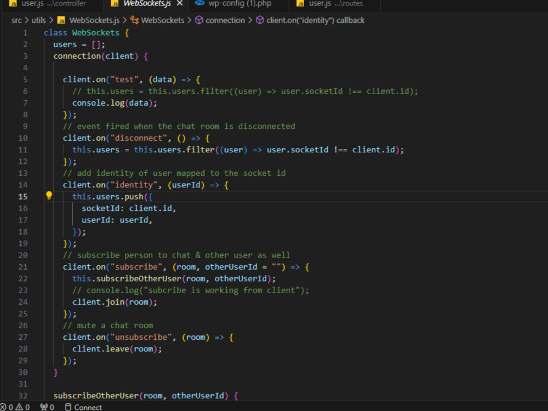Click the 'users = [];' declaration
The image size is (548, 411).
pos(79,44)
